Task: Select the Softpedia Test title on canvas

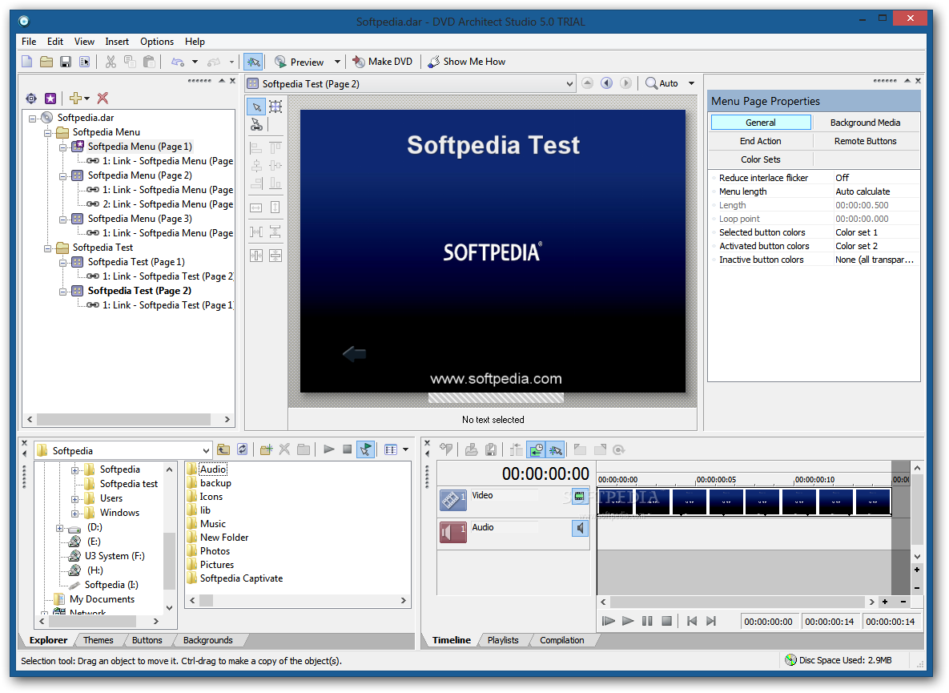Action: click(x=493, y=145)
